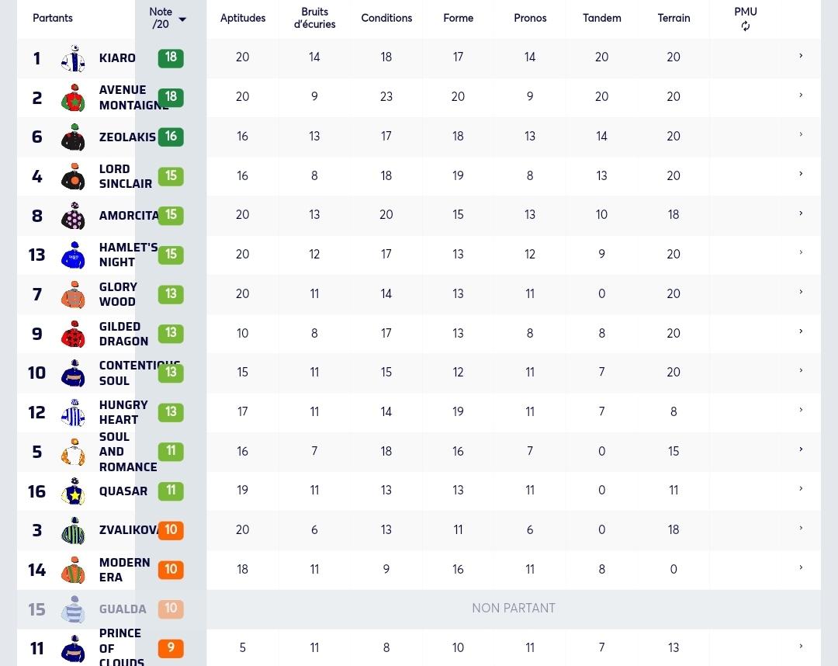
Task: Sort table by Aptitudes column
Action: click(243, 18)
